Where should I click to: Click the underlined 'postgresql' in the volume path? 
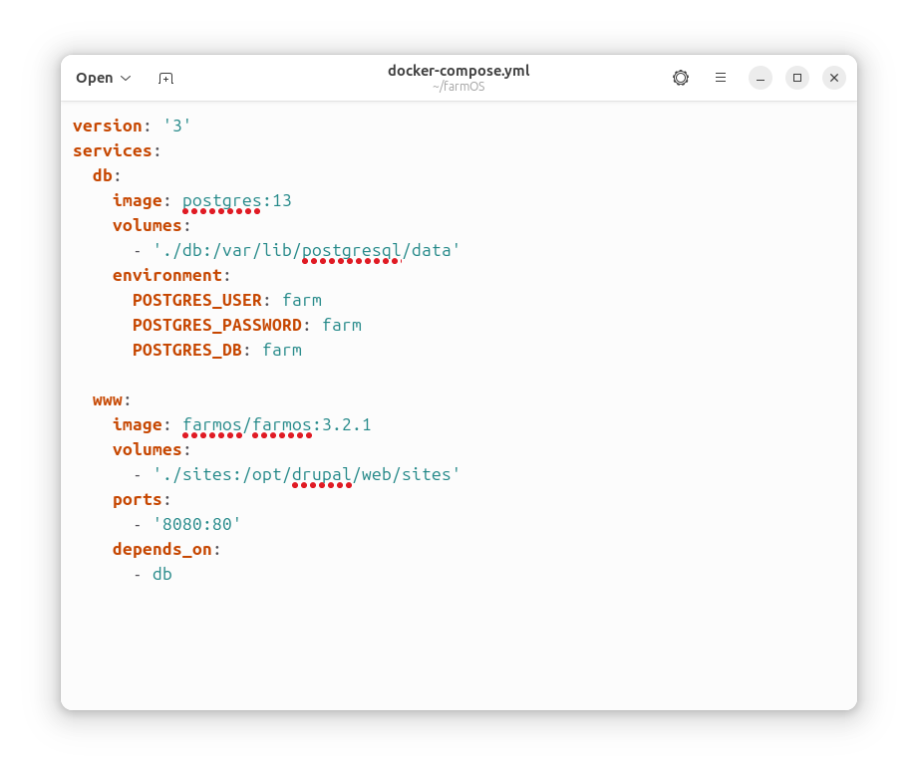[x=351, y=250]
